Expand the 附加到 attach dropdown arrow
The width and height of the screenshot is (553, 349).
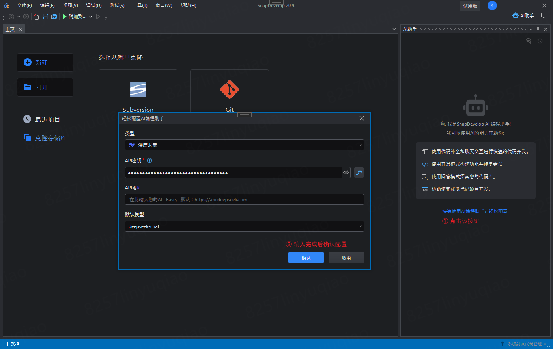tap(91, 17)
